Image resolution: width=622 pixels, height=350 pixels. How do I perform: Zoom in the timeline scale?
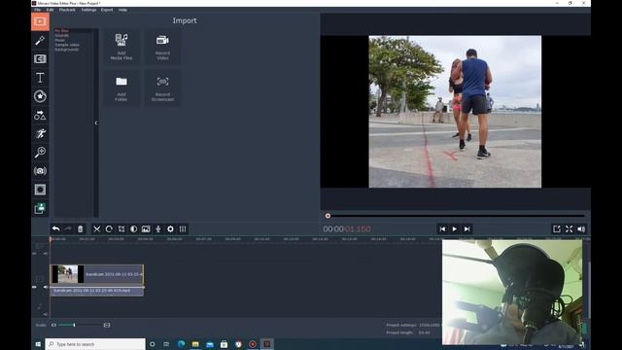coord(107,325)
